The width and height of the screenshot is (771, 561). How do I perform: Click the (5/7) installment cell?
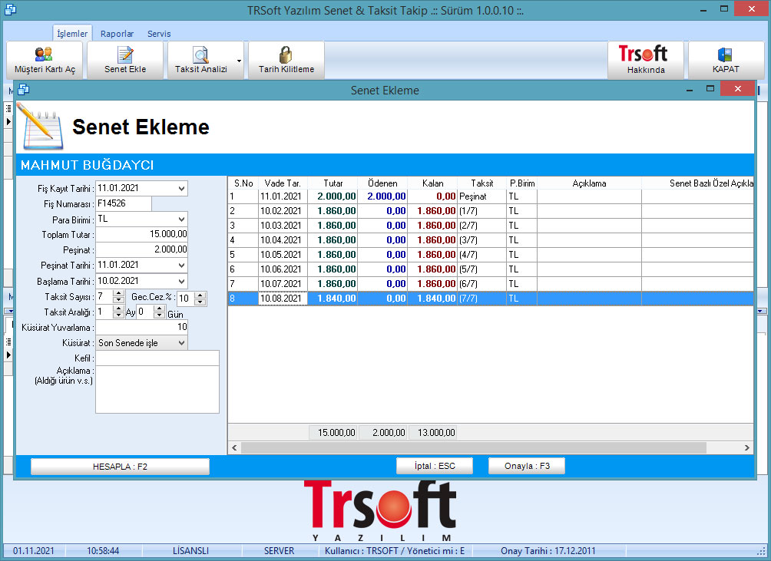(482, 269)
